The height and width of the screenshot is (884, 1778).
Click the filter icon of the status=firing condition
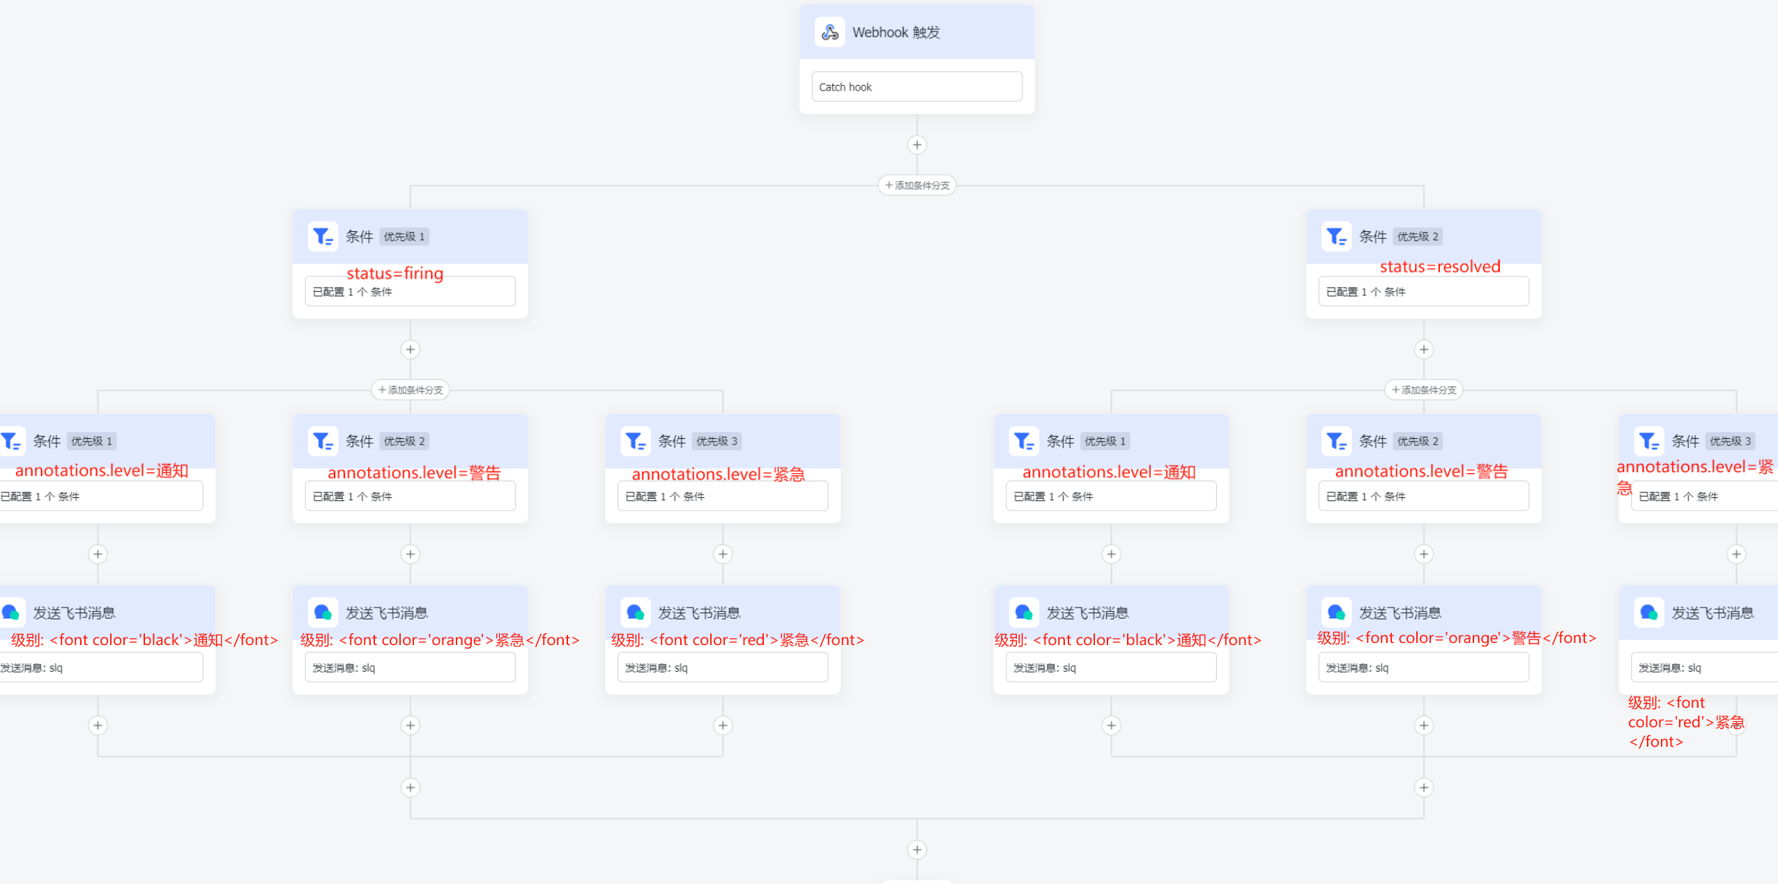(x=323, y=237)
